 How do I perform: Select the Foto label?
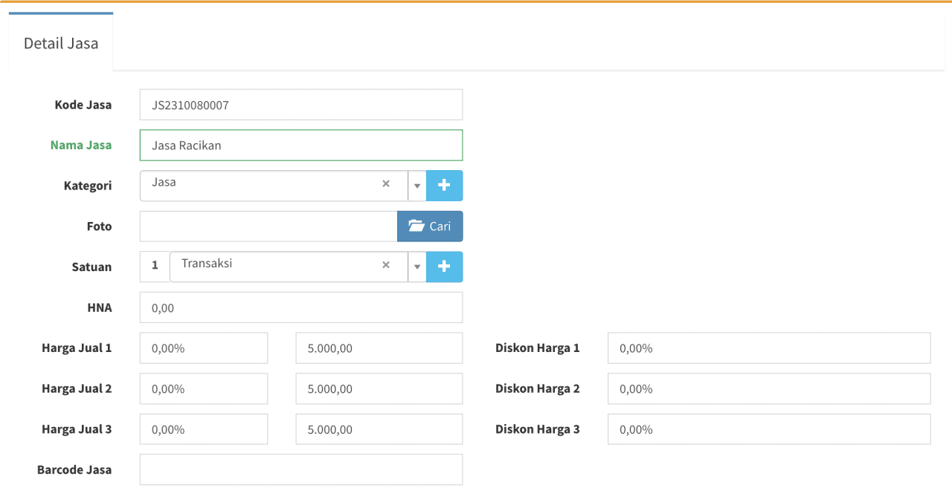coord(100,226)
